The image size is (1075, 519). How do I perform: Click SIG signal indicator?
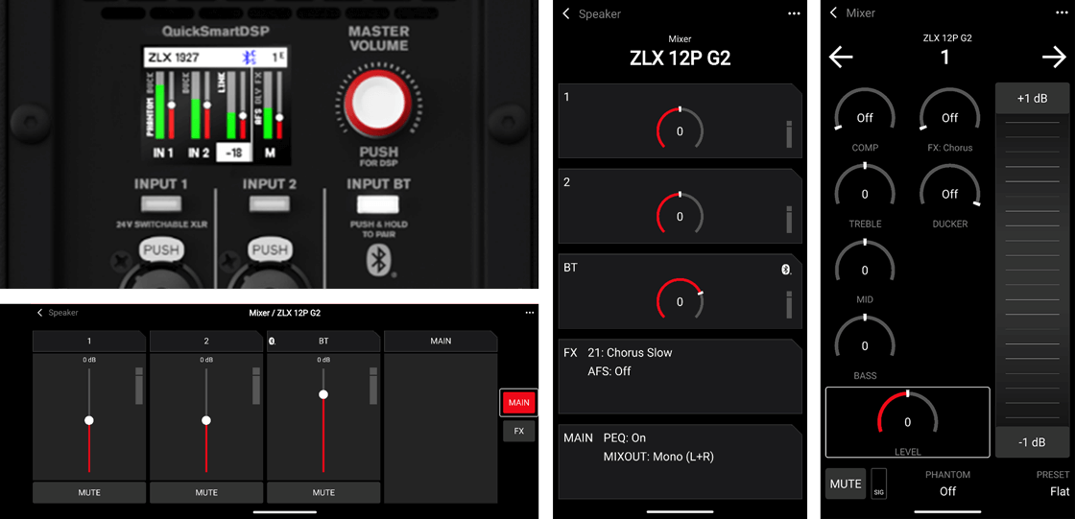click(x=878, y=484)
